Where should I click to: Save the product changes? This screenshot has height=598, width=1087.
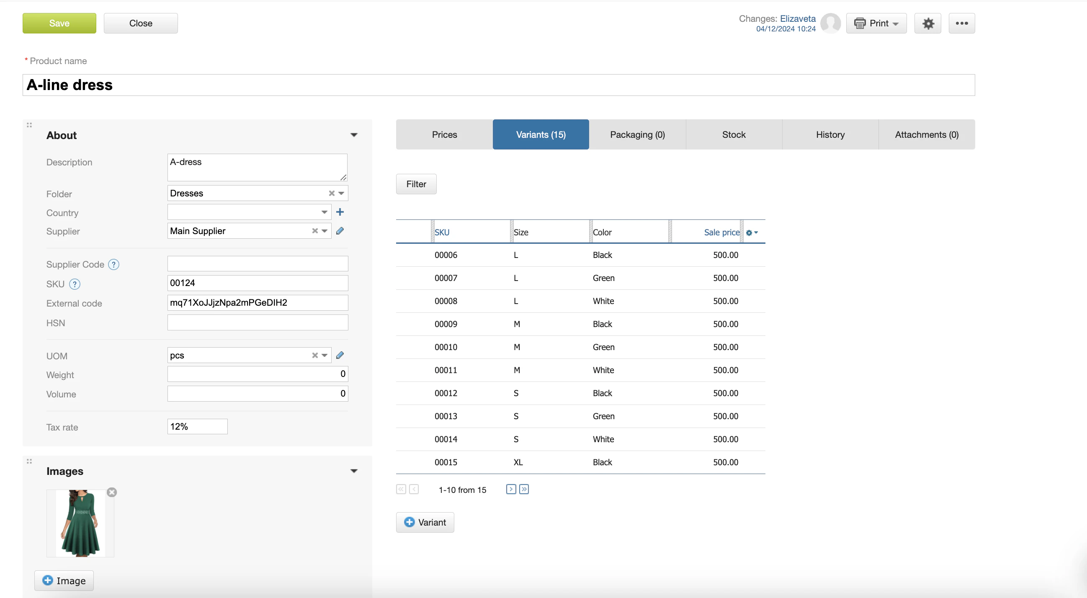point(59,23)
